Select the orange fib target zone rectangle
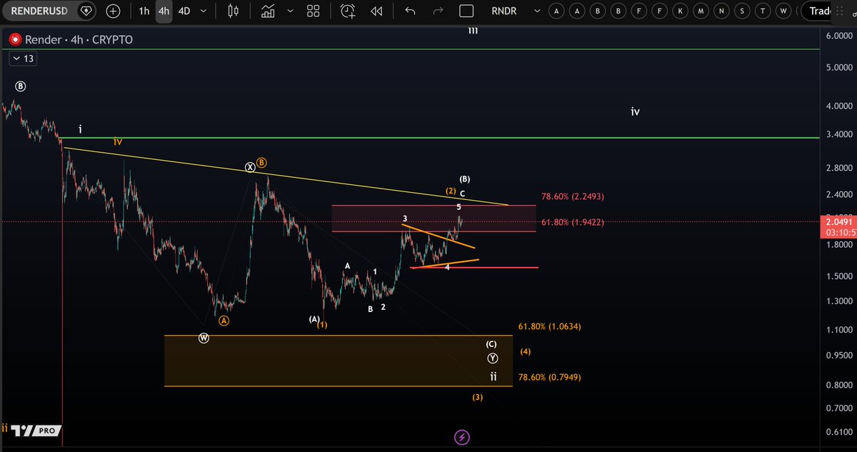857x452 pixels. point(339,361)
